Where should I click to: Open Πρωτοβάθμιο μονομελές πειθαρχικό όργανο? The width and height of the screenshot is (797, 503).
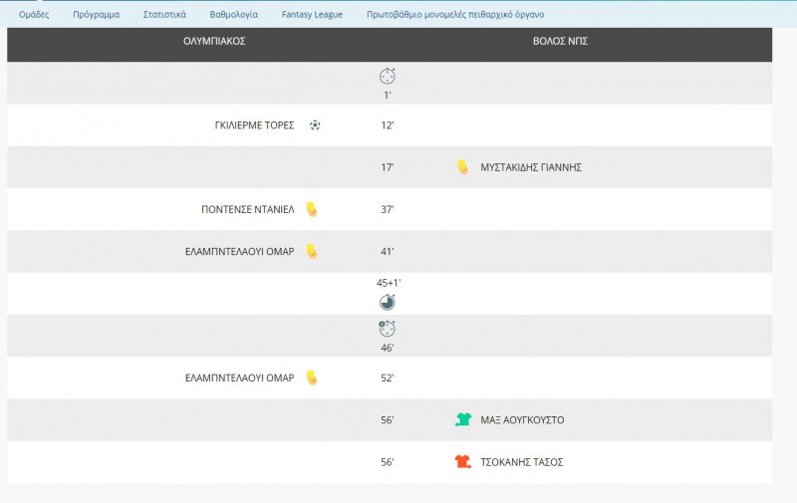455,15
